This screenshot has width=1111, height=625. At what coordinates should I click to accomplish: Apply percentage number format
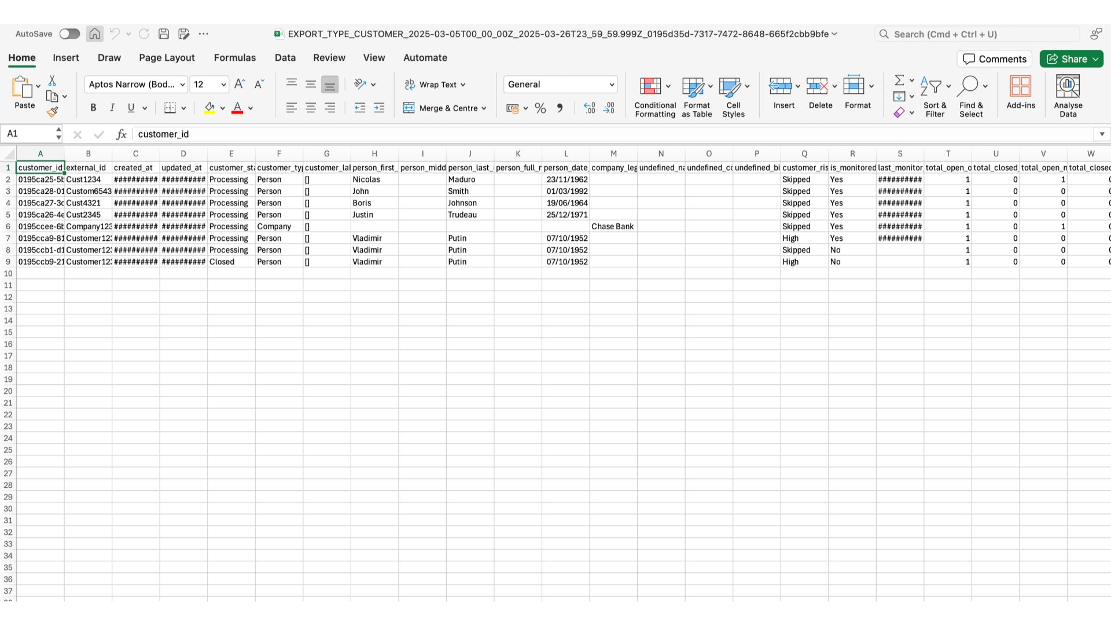(x=540, y=108)
